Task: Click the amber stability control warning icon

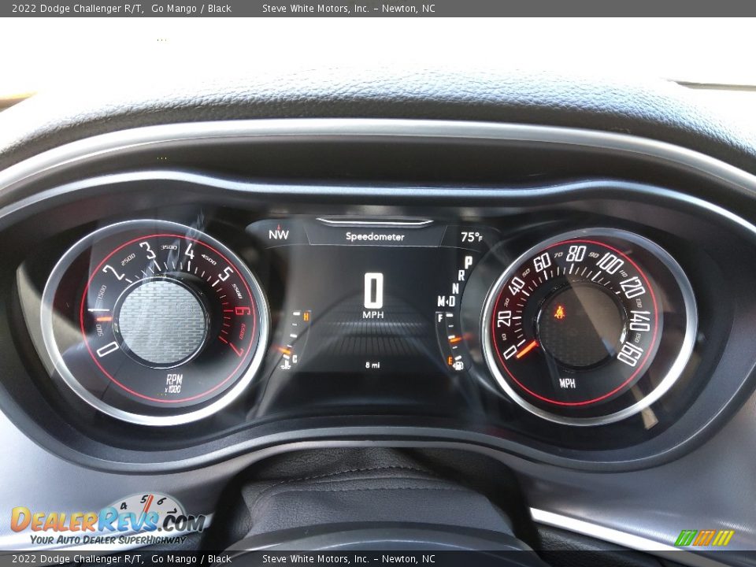Action: coord(560,313)
